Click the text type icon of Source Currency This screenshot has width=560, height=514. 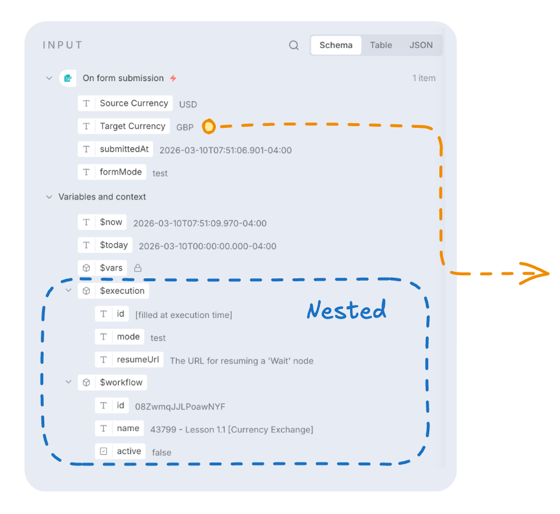click(86, 104)
